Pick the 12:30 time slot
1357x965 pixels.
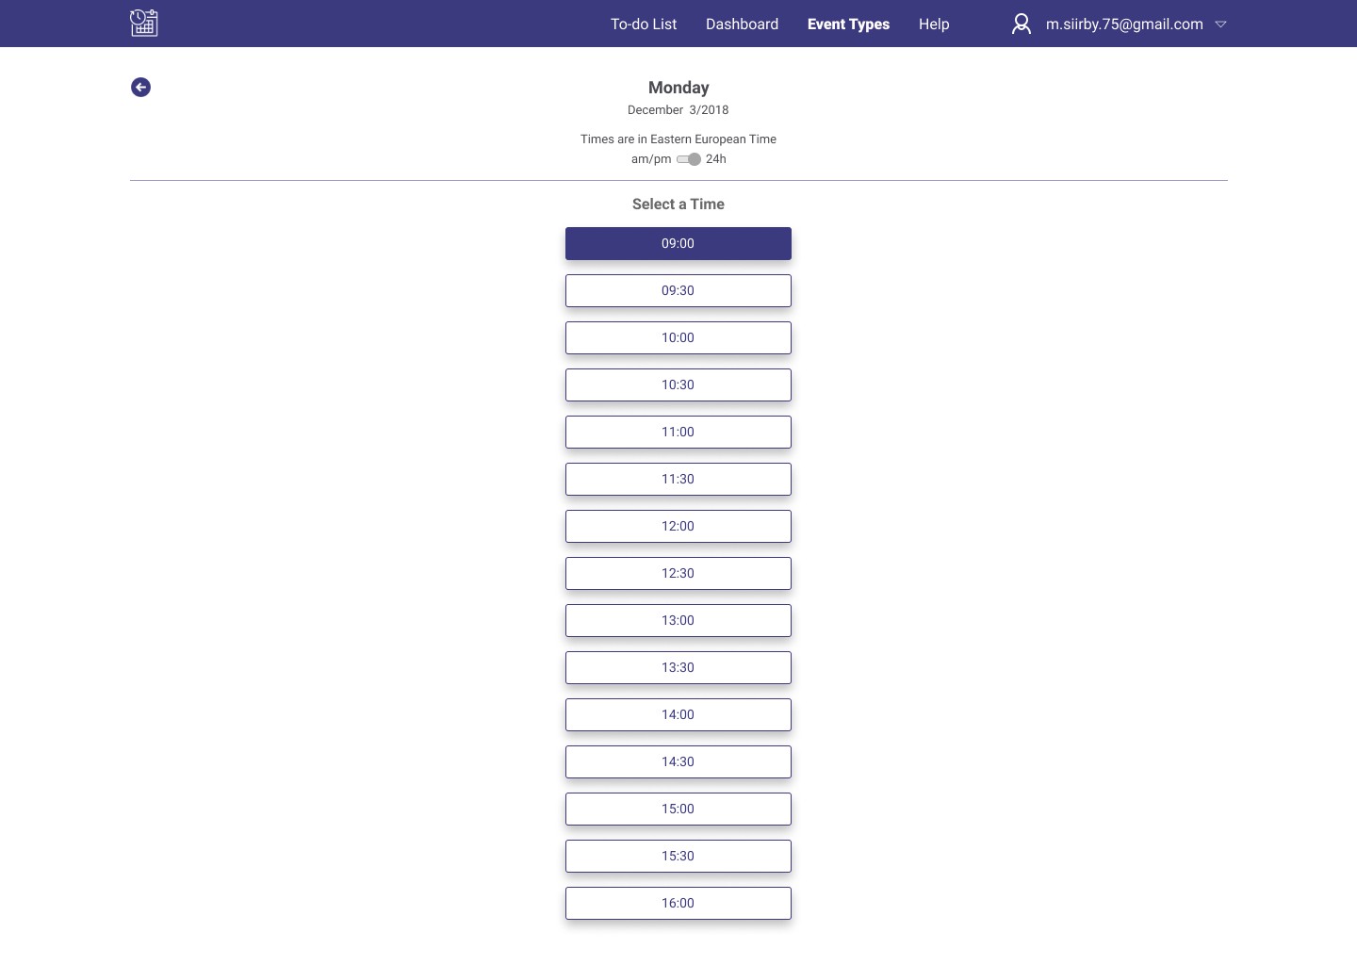(678, 573)
